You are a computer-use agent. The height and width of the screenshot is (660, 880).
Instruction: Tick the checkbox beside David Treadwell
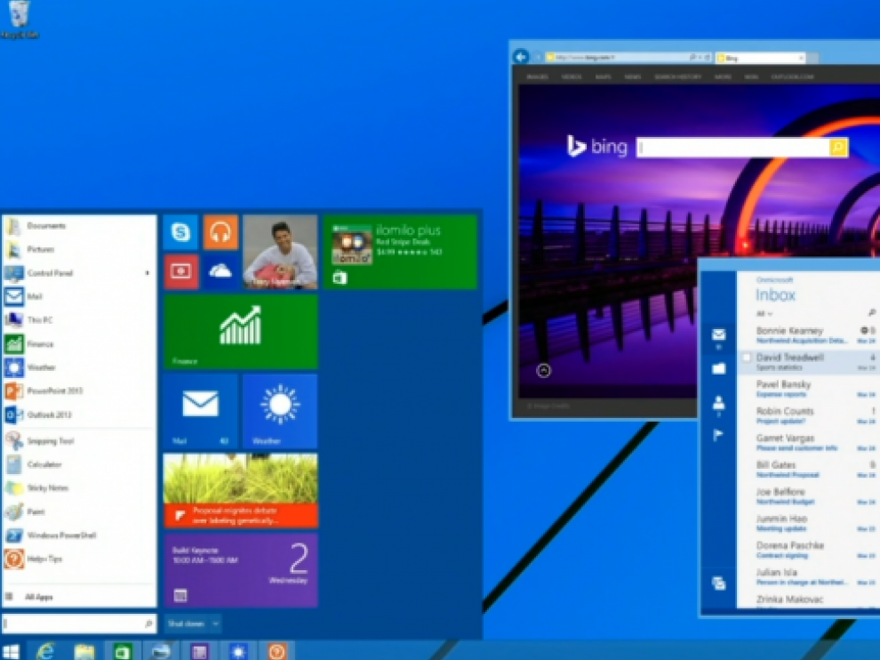pyautogui.click(x=746, y=358)
